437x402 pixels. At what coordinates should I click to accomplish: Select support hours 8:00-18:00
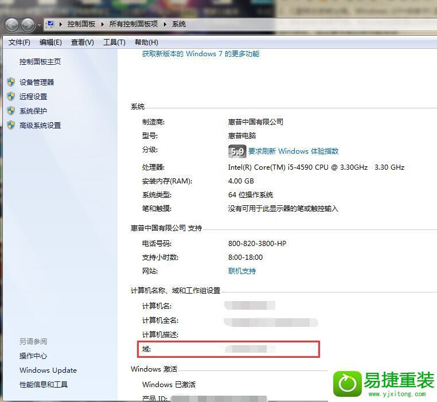pos(245,257)
